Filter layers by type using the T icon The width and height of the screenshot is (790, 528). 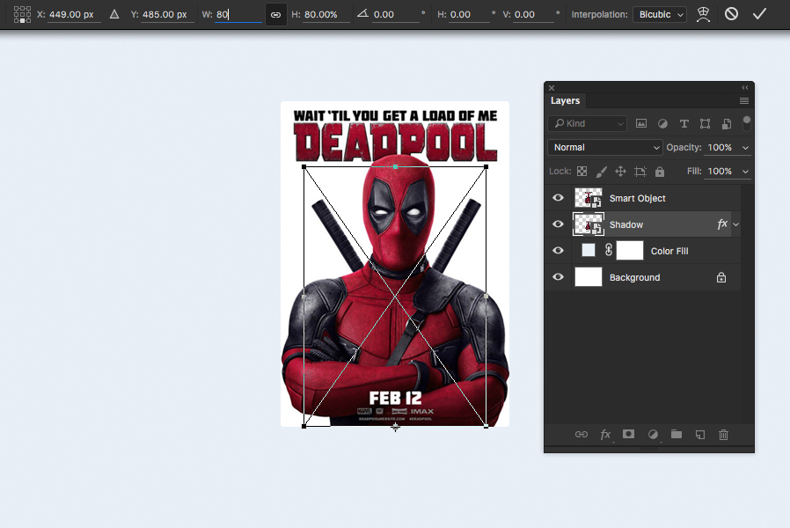[x=684, y=123]
